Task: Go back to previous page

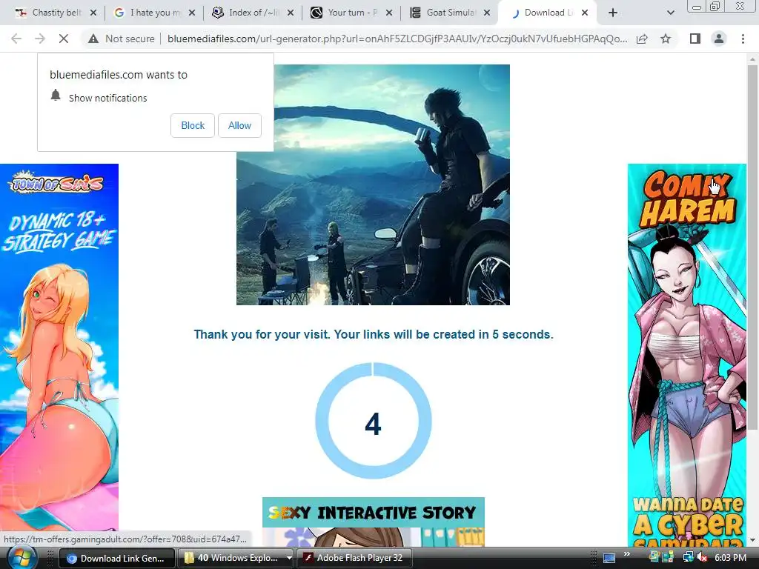Action: [x=16, y=39]
